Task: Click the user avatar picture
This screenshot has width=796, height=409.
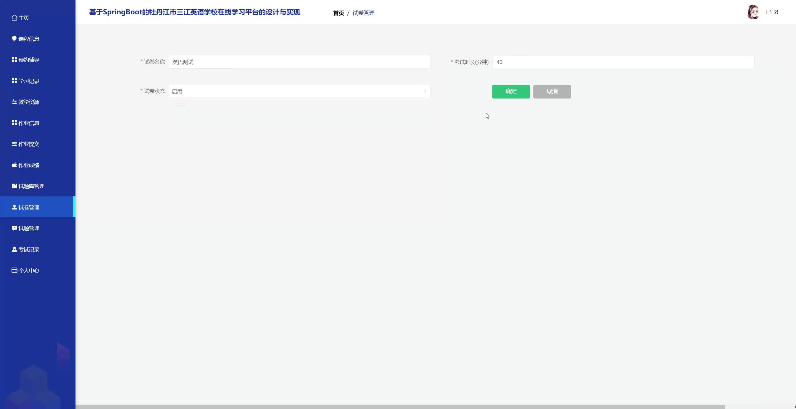Action: [753, 12]
